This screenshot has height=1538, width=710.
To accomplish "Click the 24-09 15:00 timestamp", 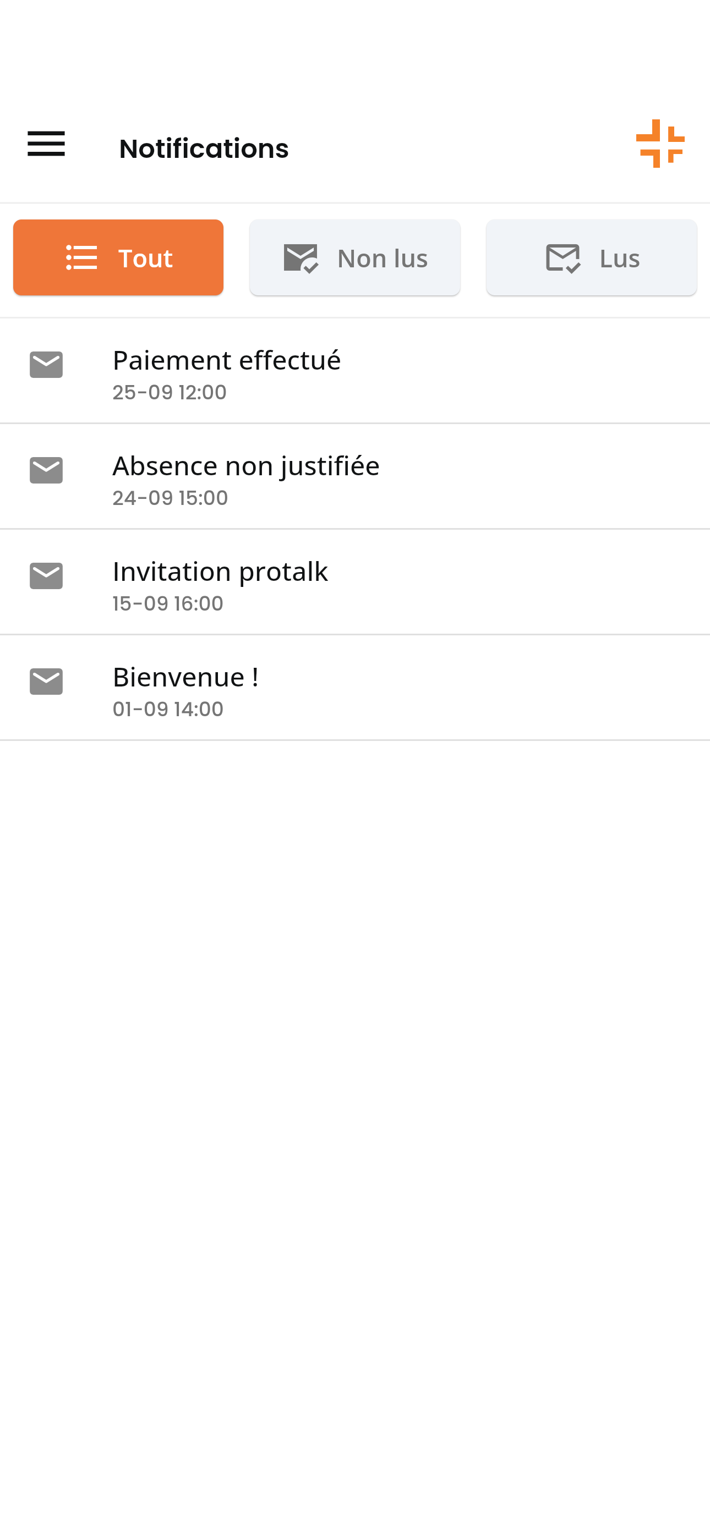I will pyautogui.click(x=170, y=498).
